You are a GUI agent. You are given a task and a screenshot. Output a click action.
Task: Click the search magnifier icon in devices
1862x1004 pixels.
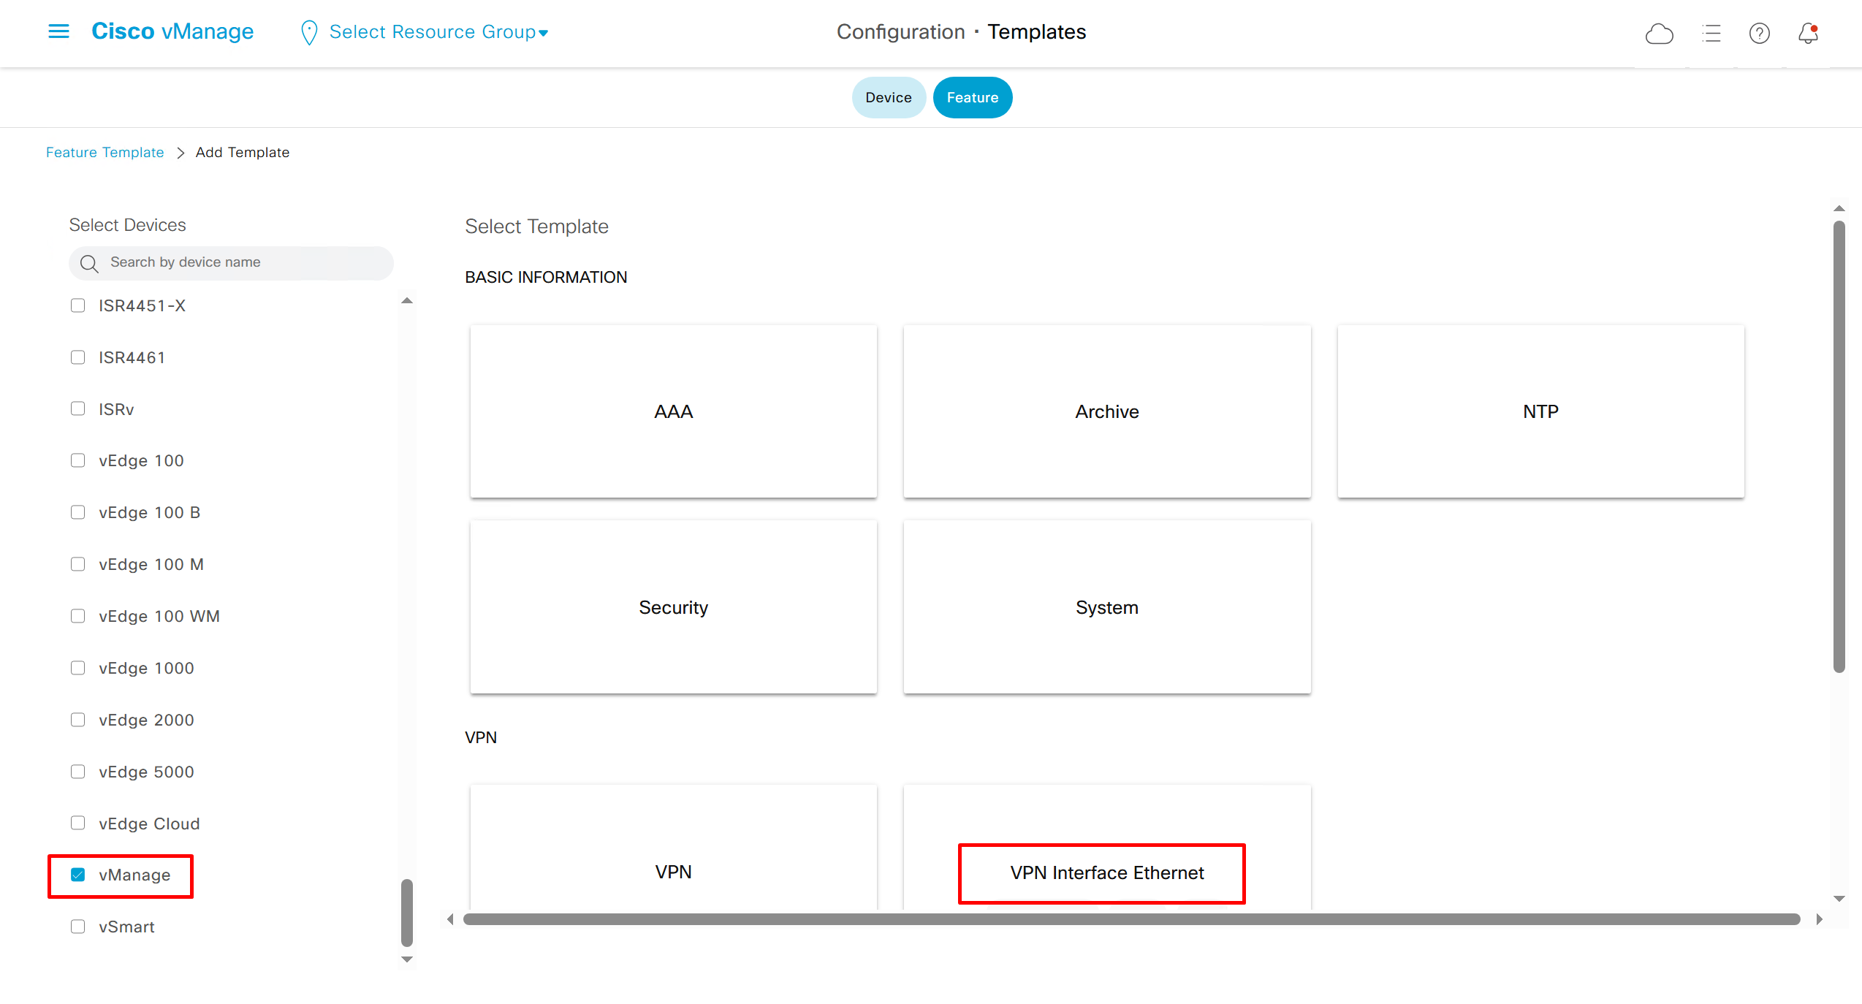tap(89, 263)
